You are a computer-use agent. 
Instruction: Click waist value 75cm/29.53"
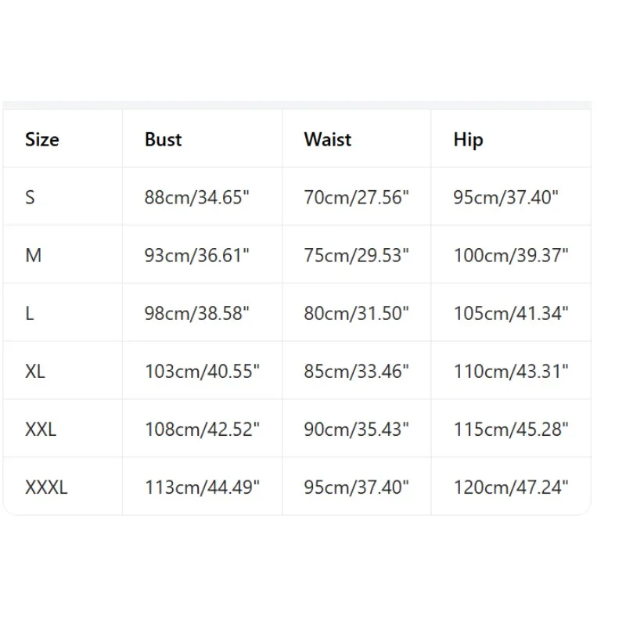[357, 255]
